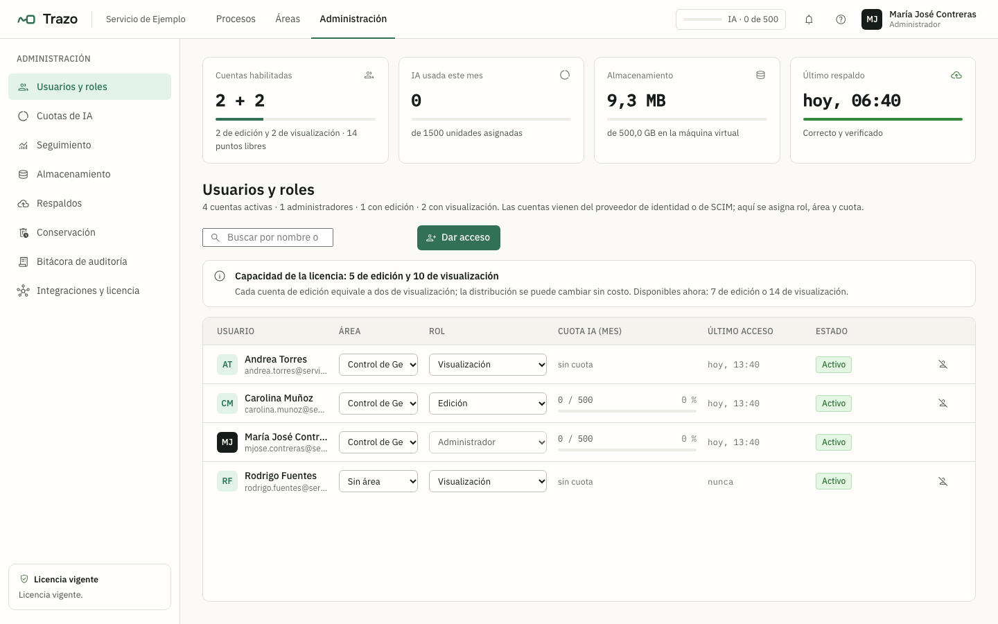Viewport: 998px width, 624px height.
Task: Go to the Procesos tab
Action: tap(236, 19)
